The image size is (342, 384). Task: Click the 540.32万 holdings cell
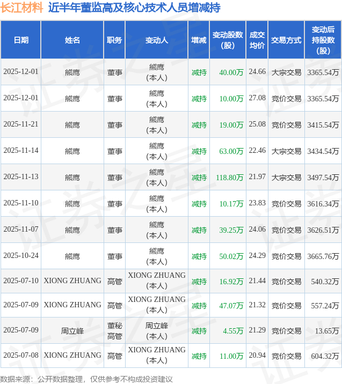[x=323, y=282]
